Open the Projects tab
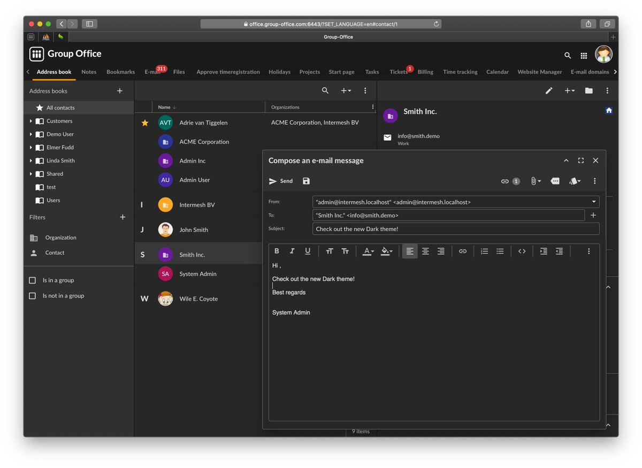Screen dimensions: 642x468 (309, 72)
